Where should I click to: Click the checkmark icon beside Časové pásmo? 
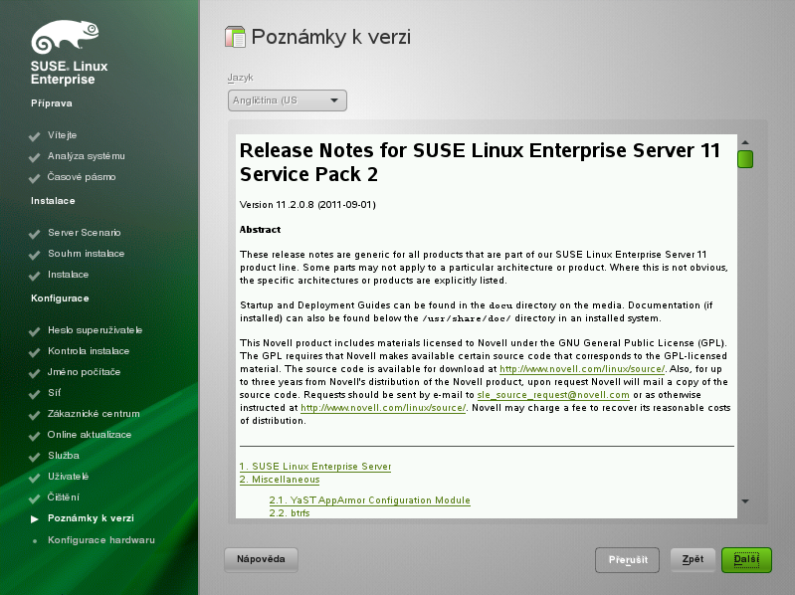[35, 178]
